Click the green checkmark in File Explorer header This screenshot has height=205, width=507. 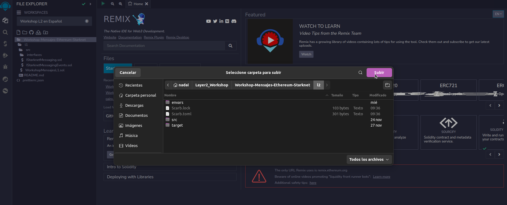(84, 4)
